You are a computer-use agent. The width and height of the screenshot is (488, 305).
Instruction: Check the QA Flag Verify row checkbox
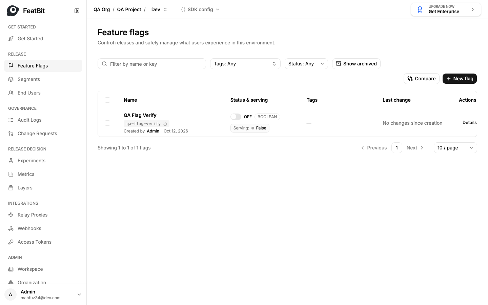point(107,123)
